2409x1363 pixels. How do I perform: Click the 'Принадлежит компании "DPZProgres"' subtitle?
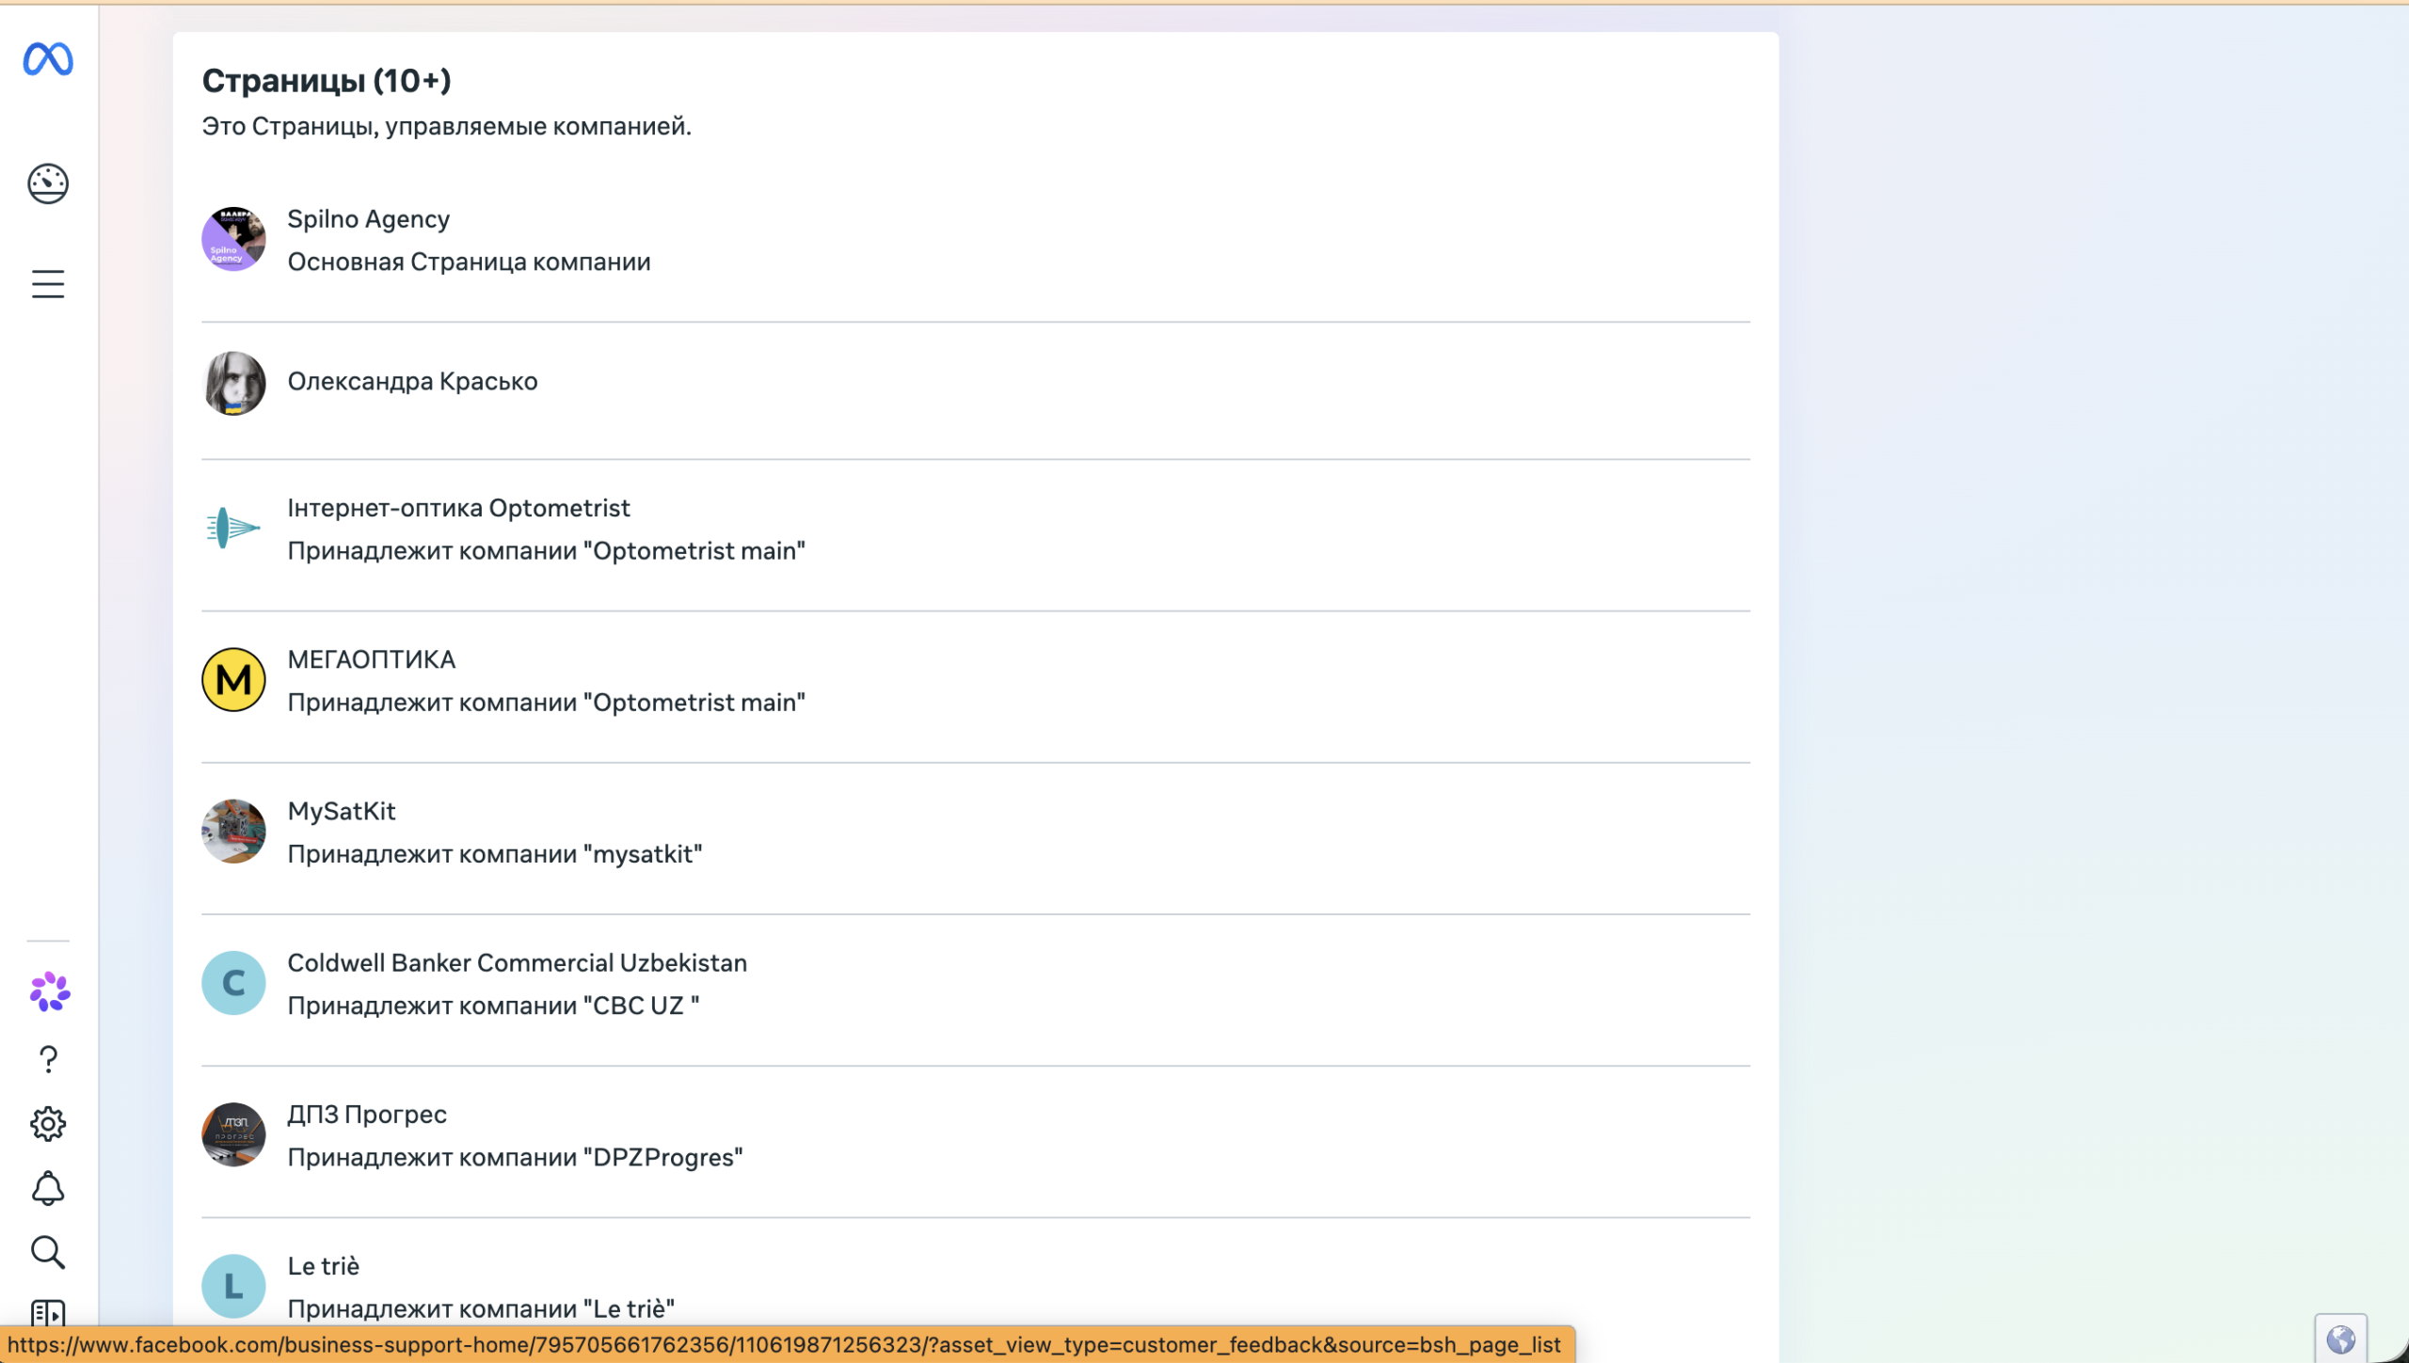pyautogui.click(x=515, y=1157)
